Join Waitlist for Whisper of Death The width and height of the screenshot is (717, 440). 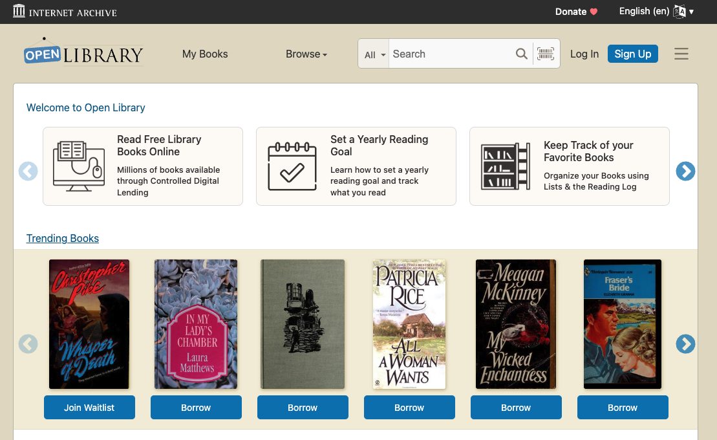coord(89,407)
